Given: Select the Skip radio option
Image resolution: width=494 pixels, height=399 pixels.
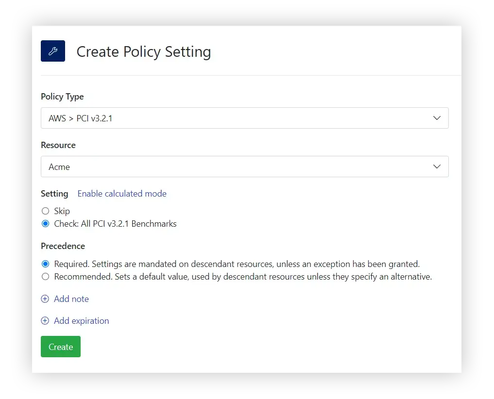Looking at the screenshot, I should (45, 211).
